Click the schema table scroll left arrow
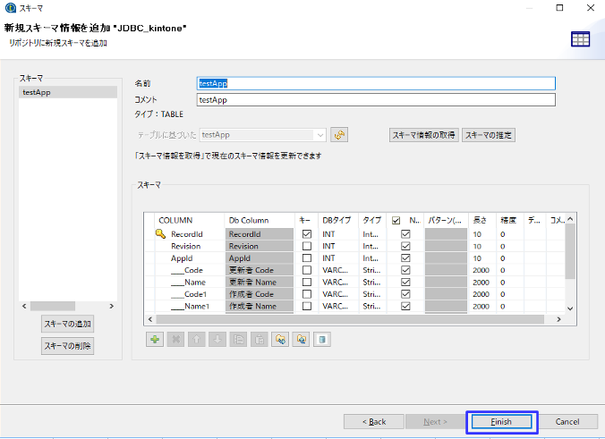Viewport: 605px width, 439px height. tap(150, 319)
